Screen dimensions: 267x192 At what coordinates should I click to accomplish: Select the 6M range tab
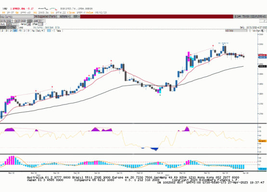[x=15, y=31]
